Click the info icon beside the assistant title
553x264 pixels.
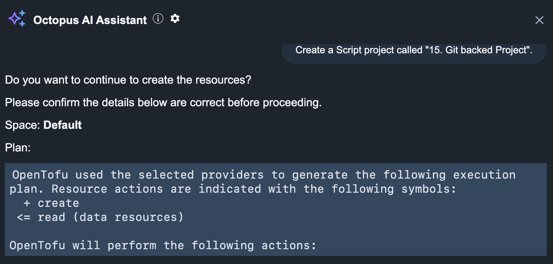(x=158, y=19)
